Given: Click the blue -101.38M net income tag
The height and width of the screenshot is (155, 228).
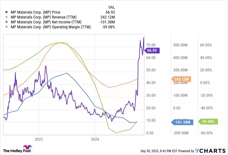Looking at the screenshot, I should [182, 121].
